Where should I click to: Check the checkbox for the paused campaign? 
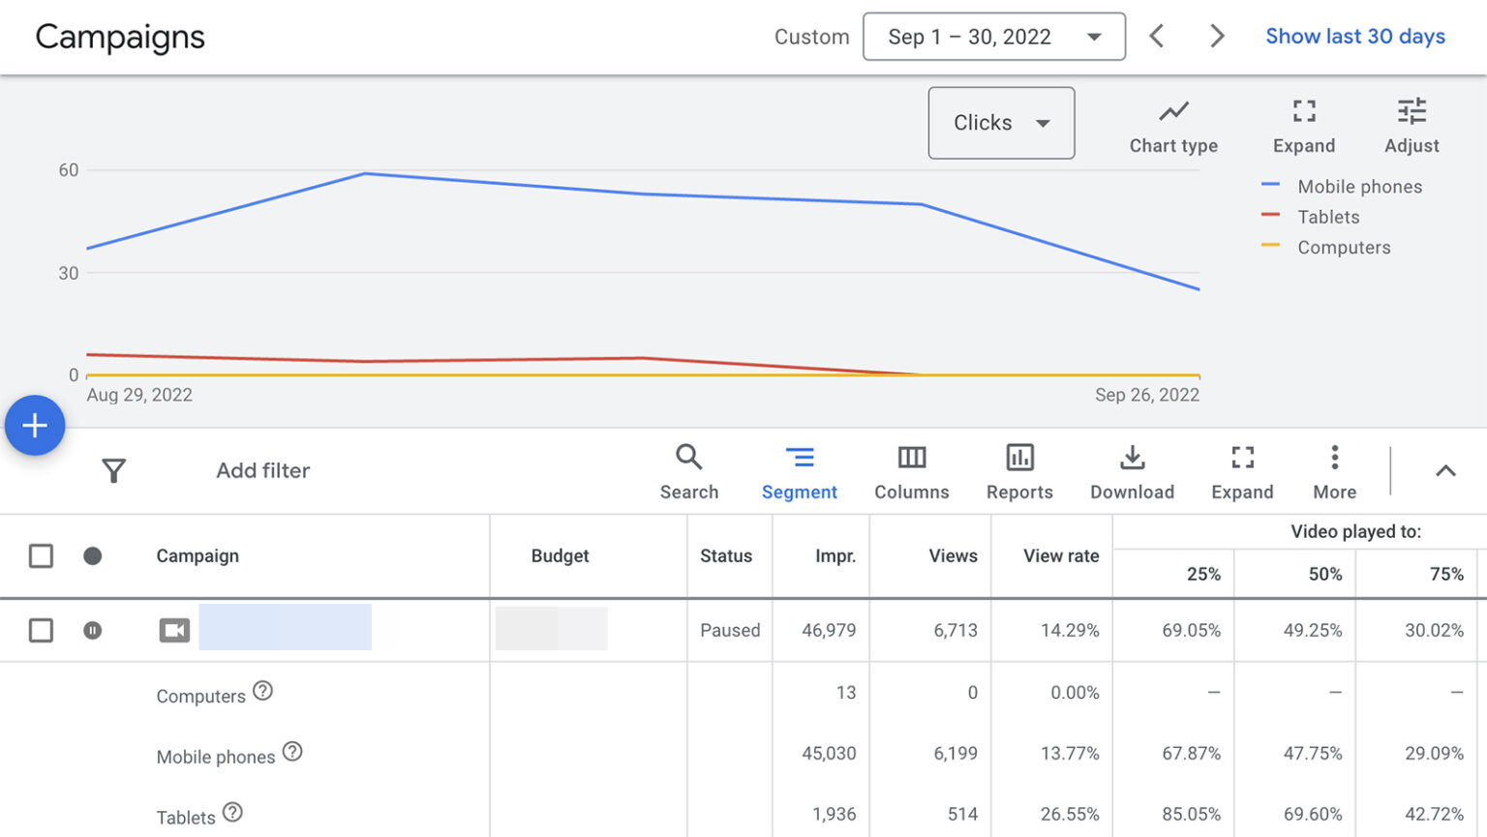point(41,630)
